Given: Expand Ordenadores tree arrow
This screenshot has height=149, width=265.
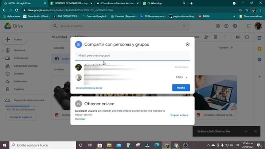Looking at the screenshot, I should pos(3,58).
